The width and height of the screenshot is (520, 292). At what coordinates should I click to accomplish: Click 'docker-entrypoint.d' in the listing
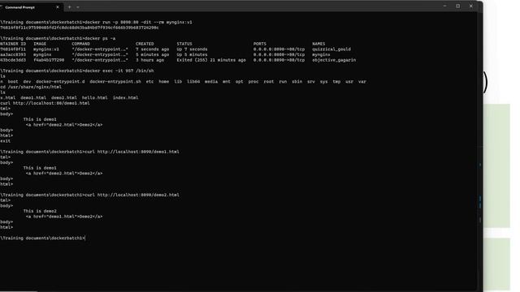point(60,81)
